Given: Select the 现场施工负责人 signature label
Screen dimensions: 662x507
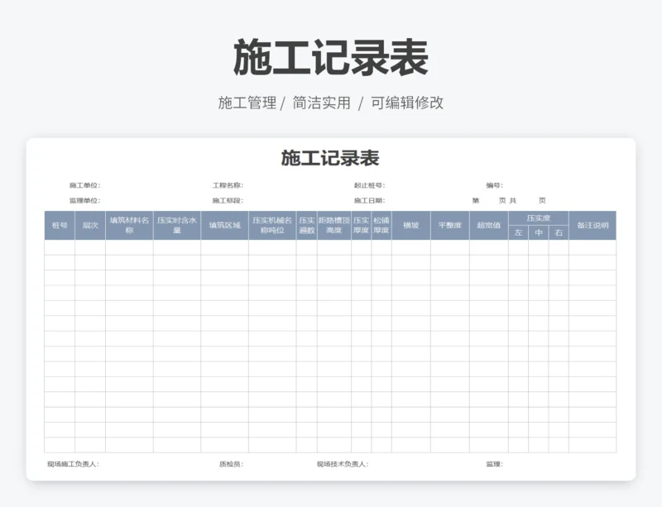Looking at the screenshot, I should pyautogui.click(x=73, y=464).
